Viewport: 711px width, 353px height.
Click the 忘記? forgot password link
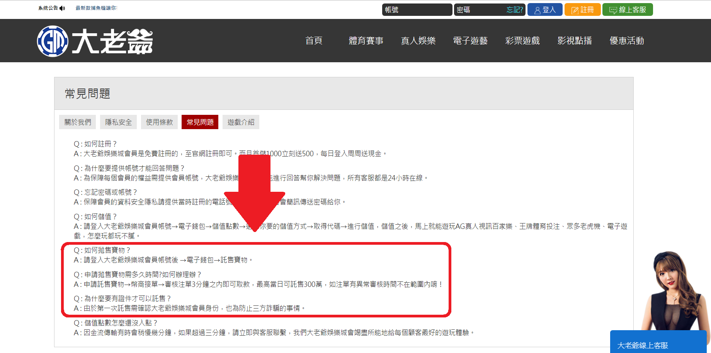[514, 10]
